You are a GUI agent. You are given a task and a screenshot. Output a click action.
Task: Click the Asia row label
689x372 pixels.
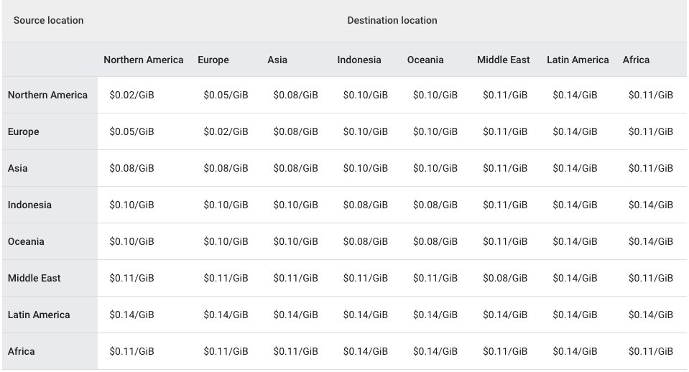point(17,168)
